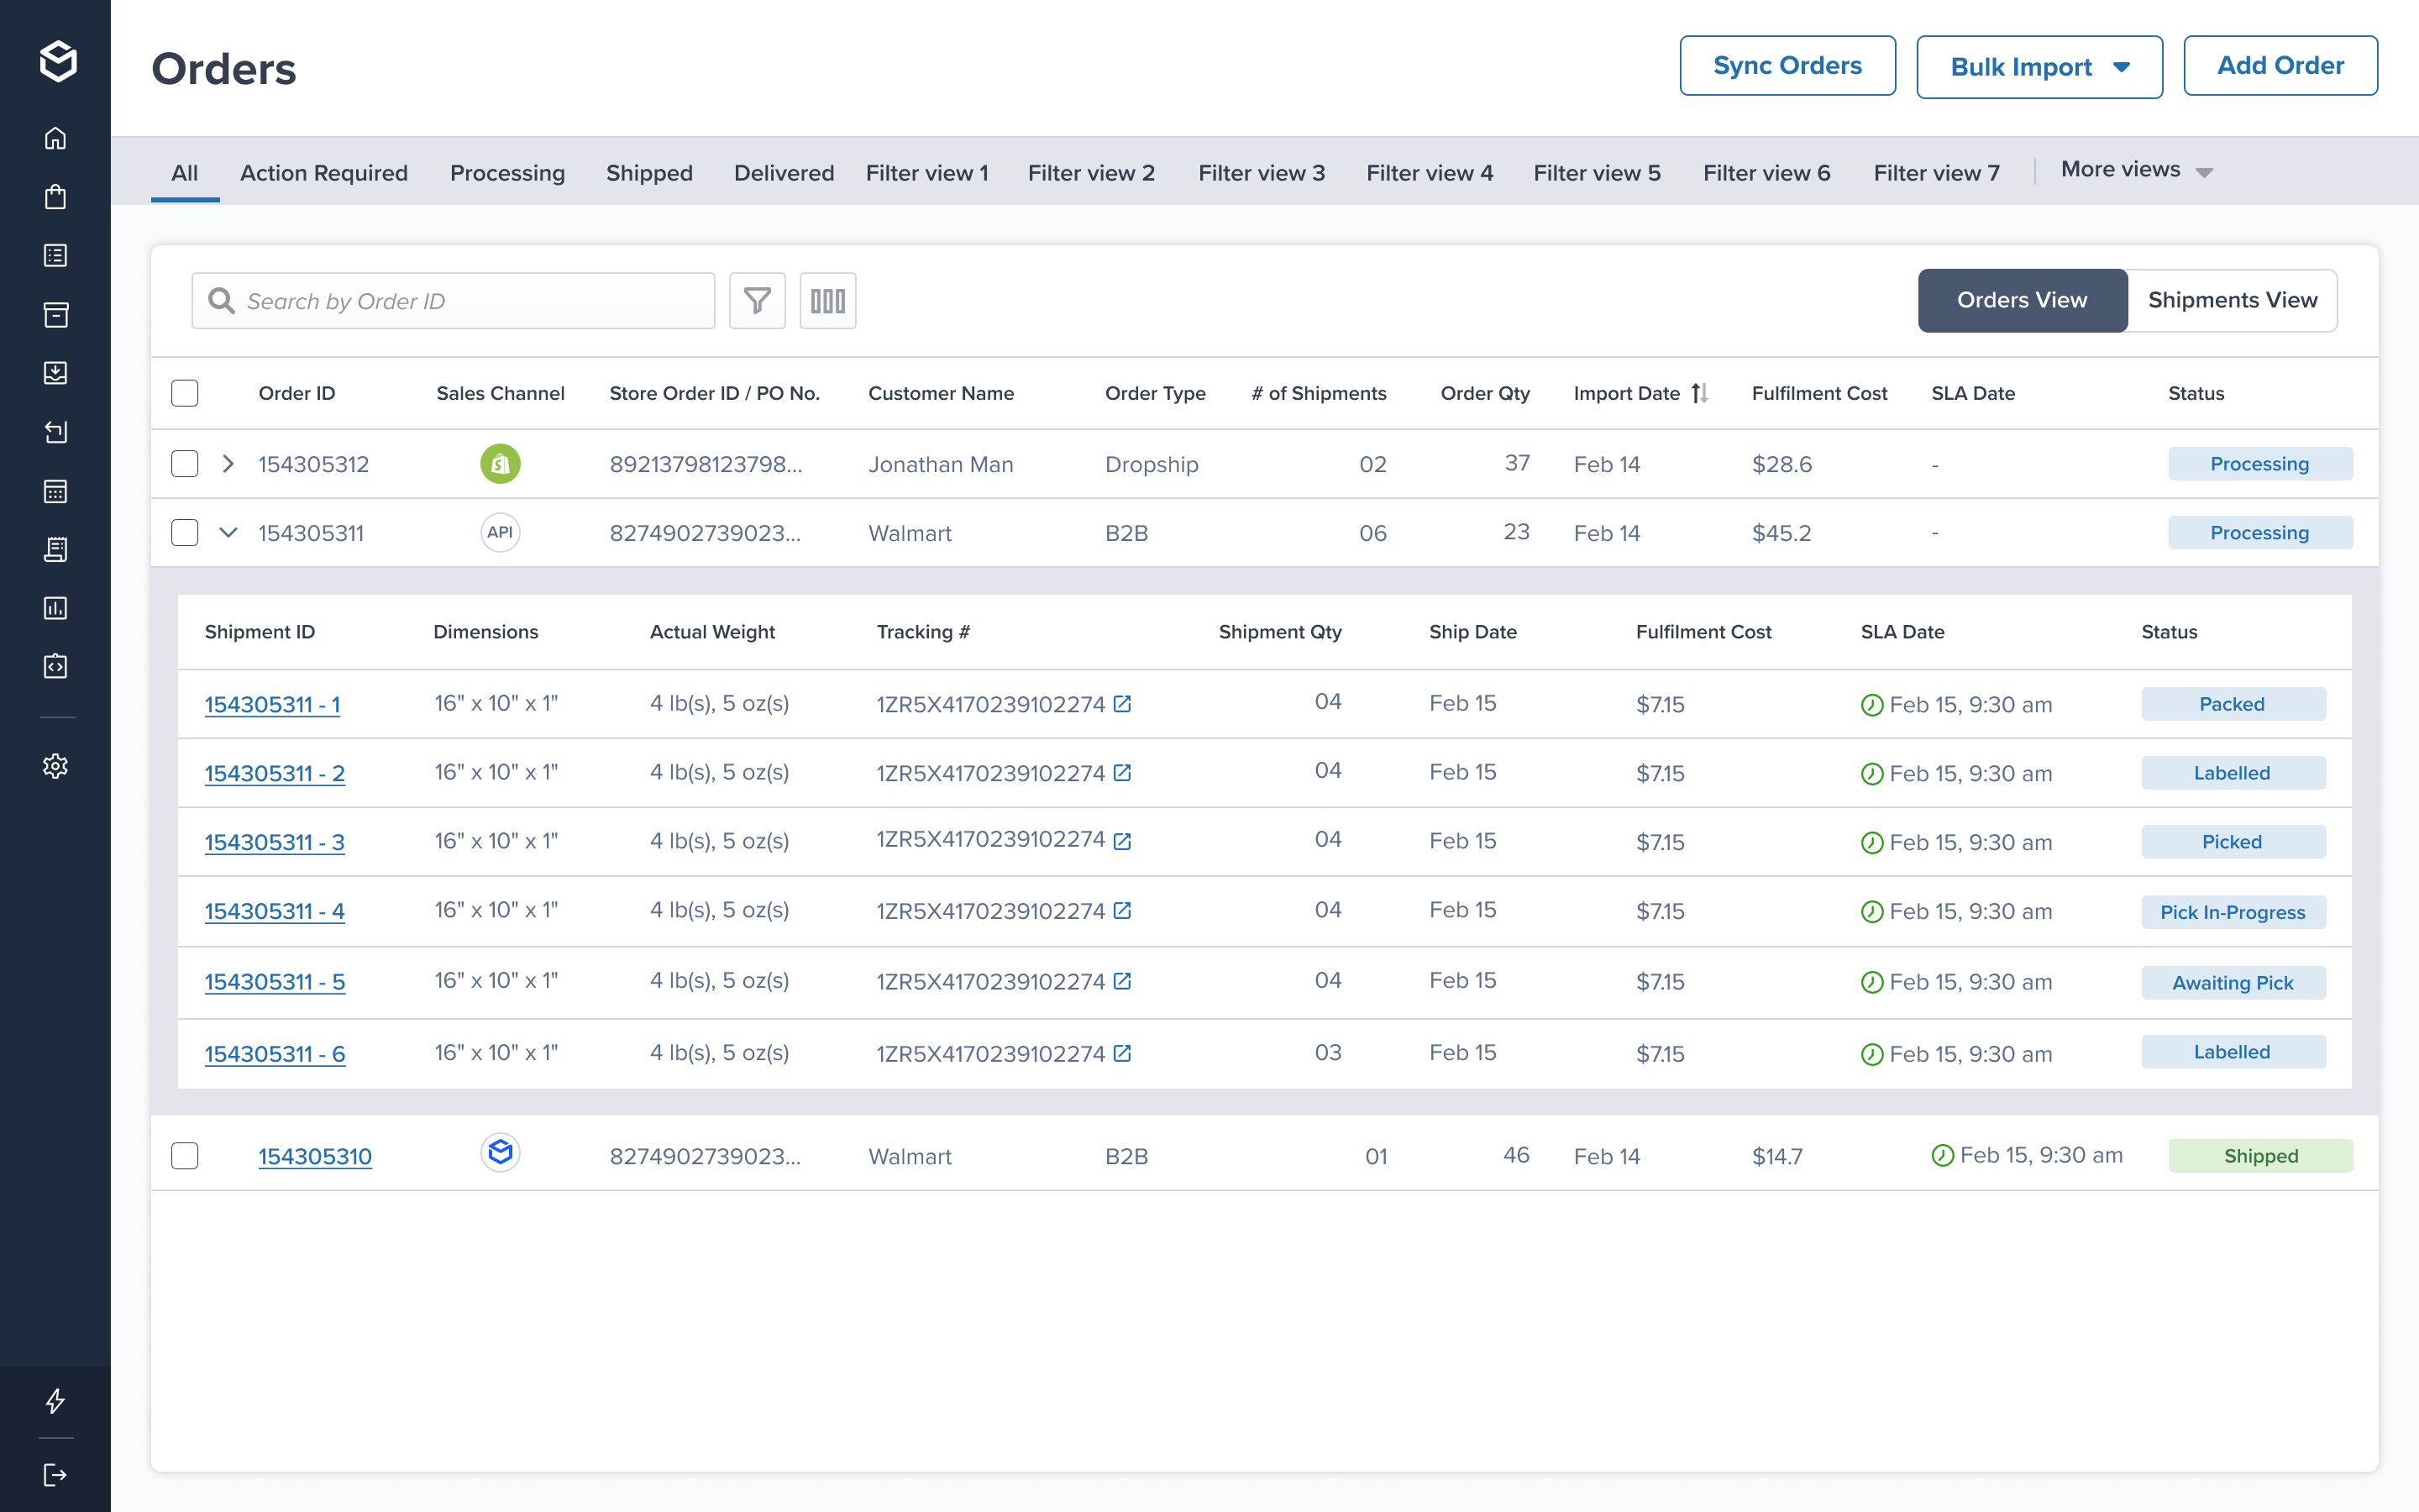This screenshot has height=1512, width=2419.
Task: Click the Sync Orders button
Action: click(x=1787, y=66)
